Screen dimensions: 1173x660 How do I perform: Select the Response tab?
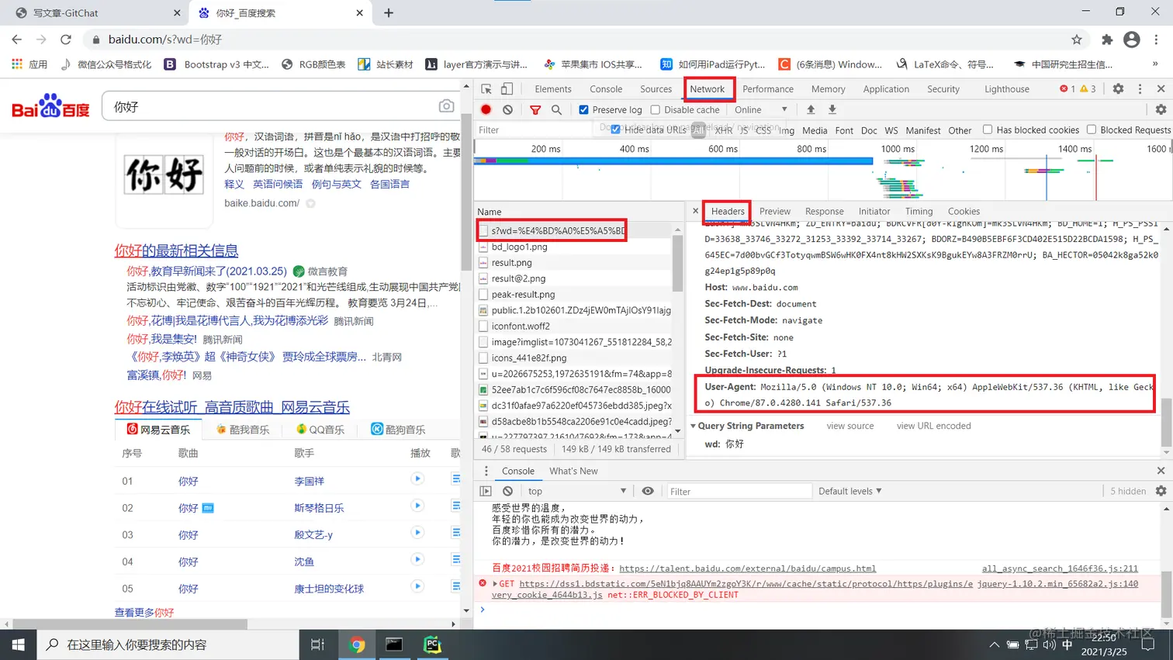[x=824, y=211]
